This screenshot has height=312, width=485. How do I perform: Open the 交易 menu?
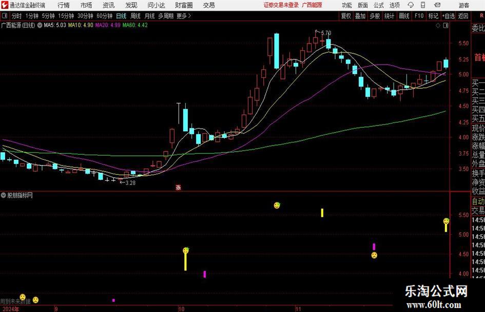click(x=209, y=5)
